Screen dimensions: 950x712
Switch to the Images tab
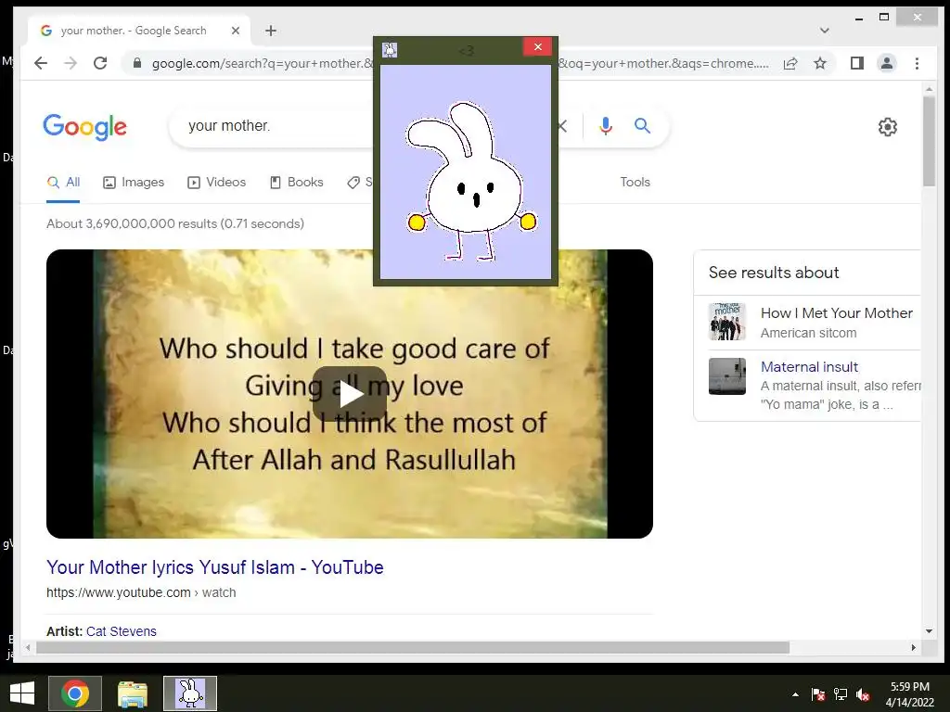[134, 183]
